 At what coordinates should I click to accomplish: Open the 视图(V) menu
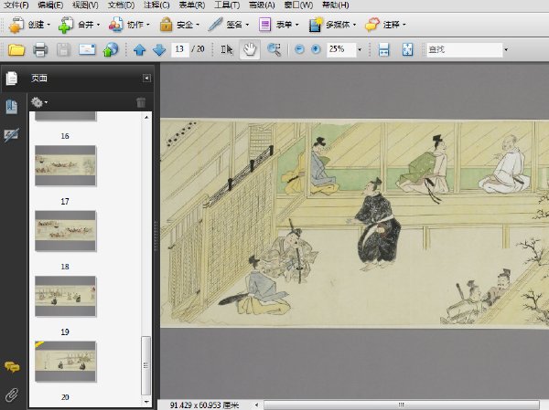(85, 5)
